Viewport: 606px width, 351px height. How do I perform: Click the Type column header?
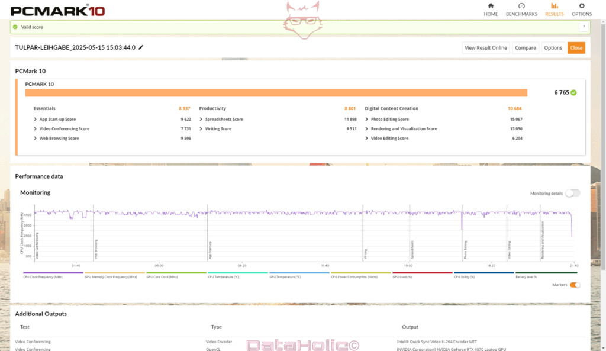pos(216,327)
